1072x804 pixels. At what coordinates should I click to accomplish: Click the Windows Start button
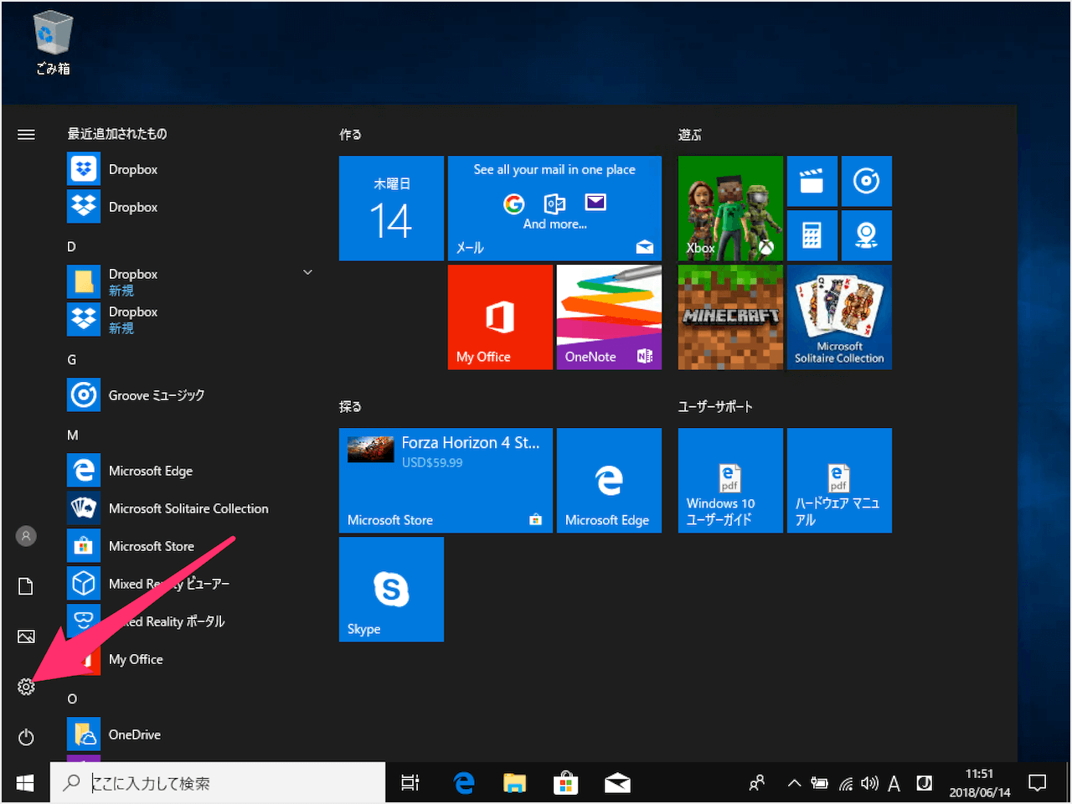(25, 783)
